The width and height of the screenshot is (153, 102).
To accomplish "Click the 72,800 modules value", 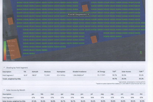I will pos(47,75).
